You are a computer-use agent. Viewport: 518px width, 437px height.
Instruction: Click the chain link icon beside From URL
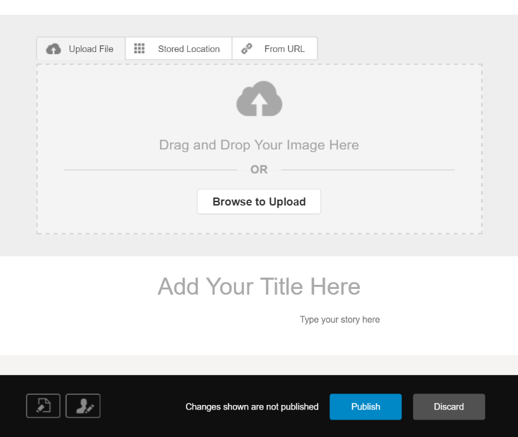[247, 49]
